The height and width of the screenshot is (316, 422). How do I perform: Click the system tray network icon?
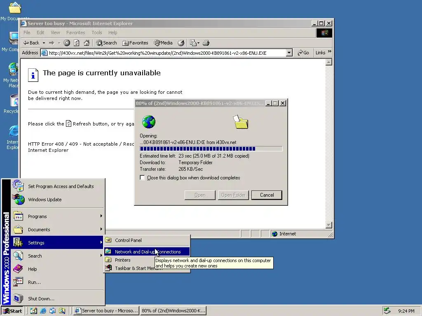point(387,311)
